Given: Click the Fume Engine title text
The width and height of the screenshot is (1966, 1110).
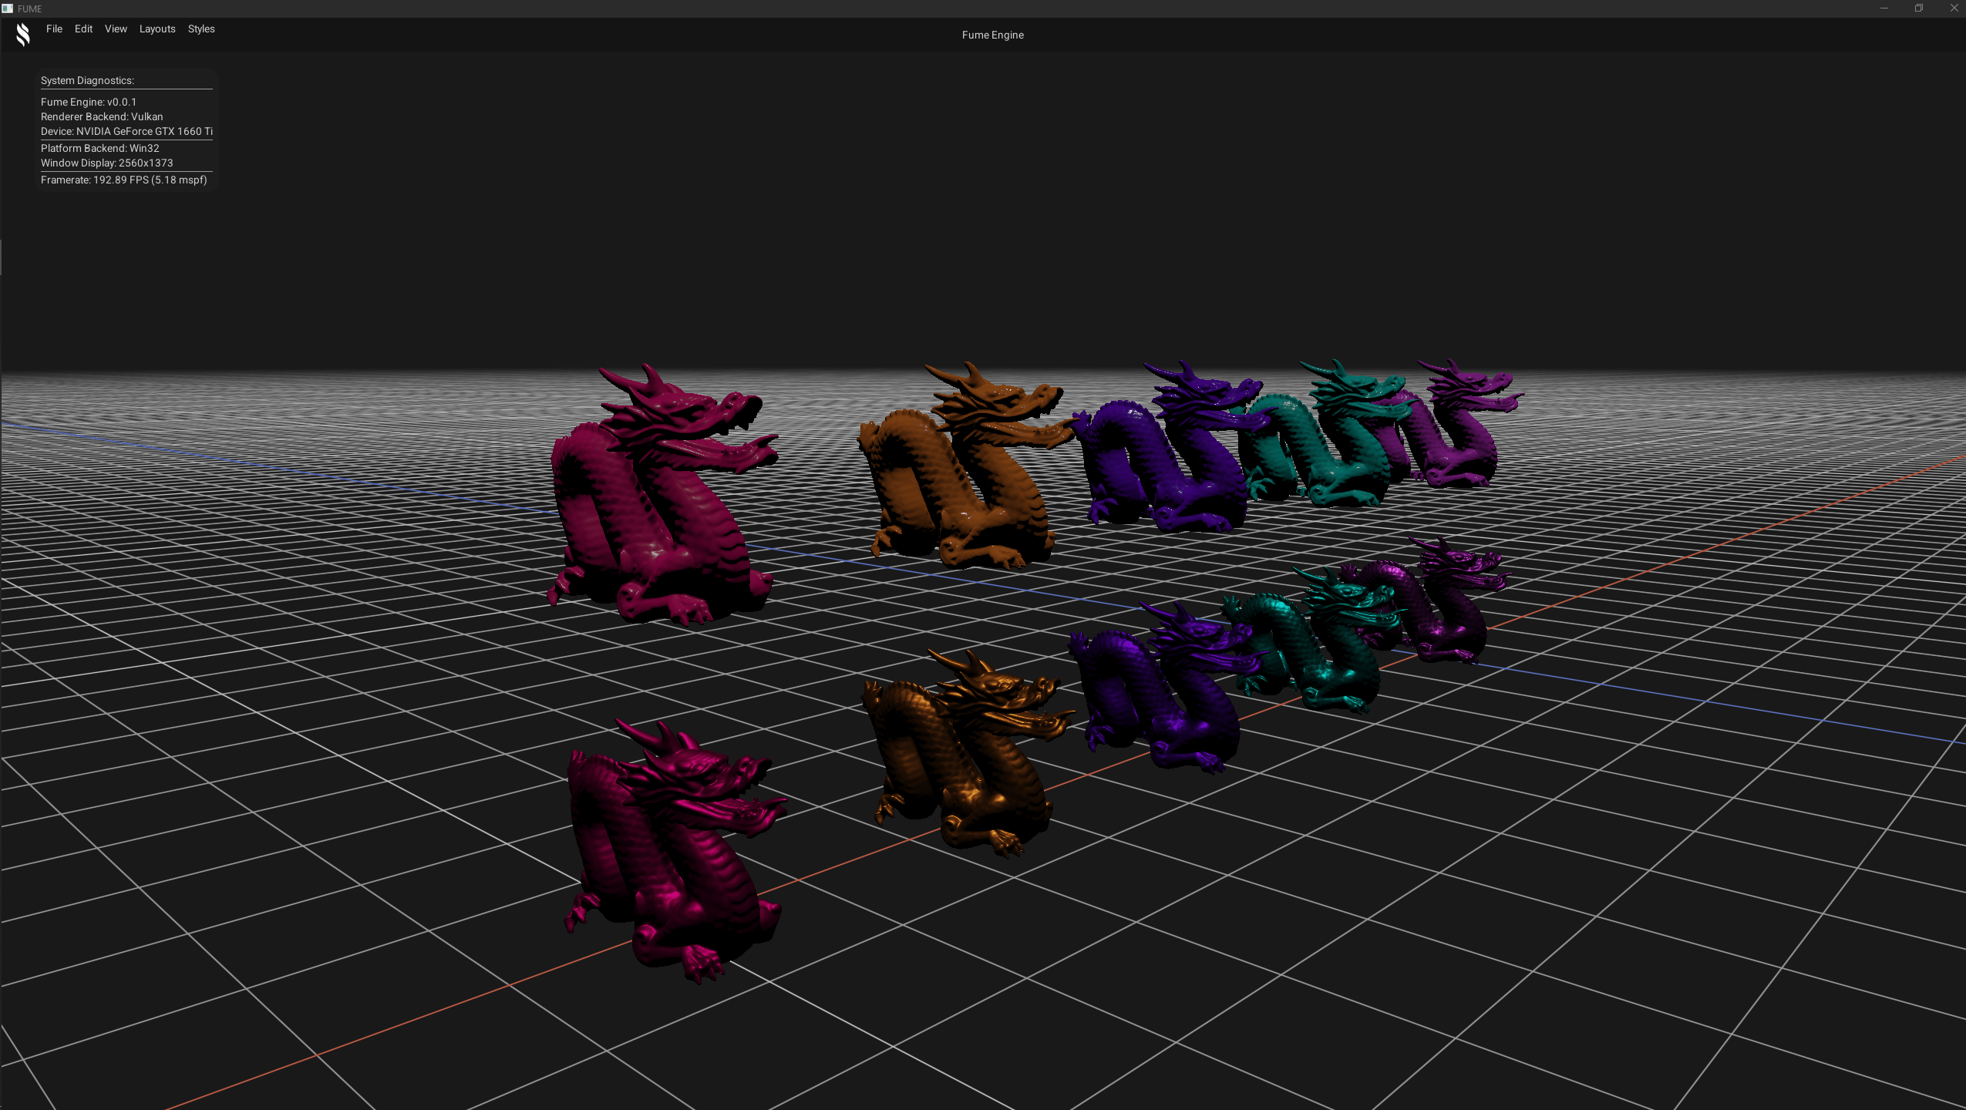Looking at the screenshot, I should pyautogui.click(x=992, y=35).
